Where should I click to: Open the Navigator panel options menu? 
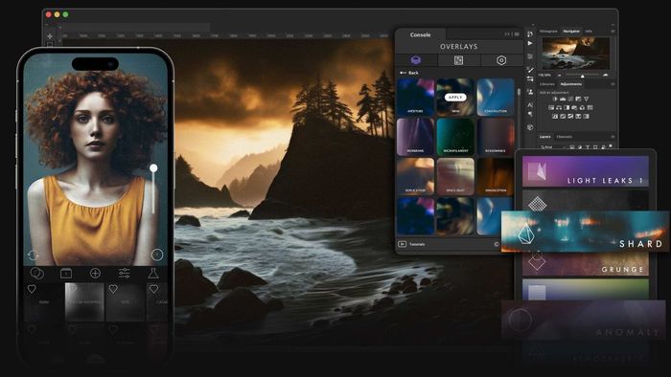[613, 32]
